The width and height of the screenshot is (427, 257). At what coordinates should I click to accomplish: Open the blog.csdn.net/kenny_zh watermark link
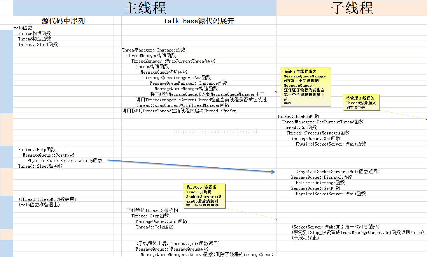tap(216, 132)
